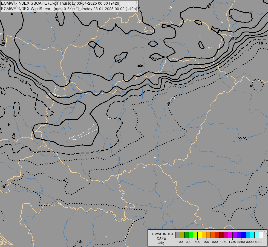The image size is (268, 247).
Task: Select the 10 dashed contour label
Action: 261,43
